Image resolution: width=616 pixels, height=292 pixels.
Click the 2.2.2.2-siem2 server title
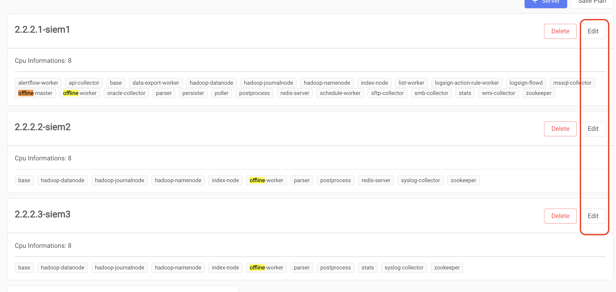coord(43,127)
